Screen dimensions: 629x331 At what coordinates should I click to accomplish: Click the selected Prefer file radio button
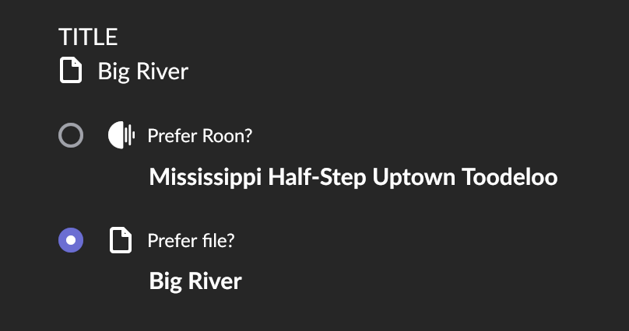[x=71, y=241]
